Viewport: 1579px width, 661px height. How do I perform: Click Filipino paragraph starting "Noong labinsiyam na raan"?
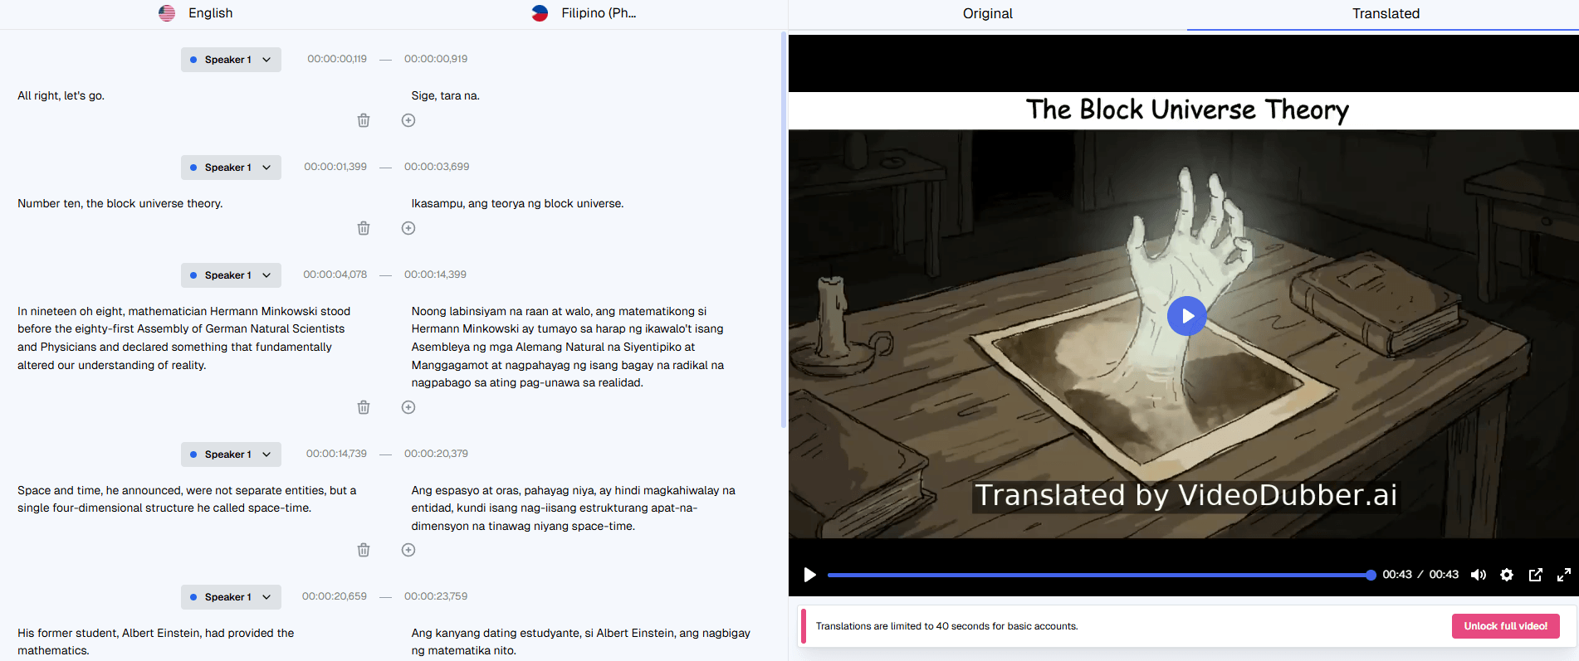coord(568,347)
